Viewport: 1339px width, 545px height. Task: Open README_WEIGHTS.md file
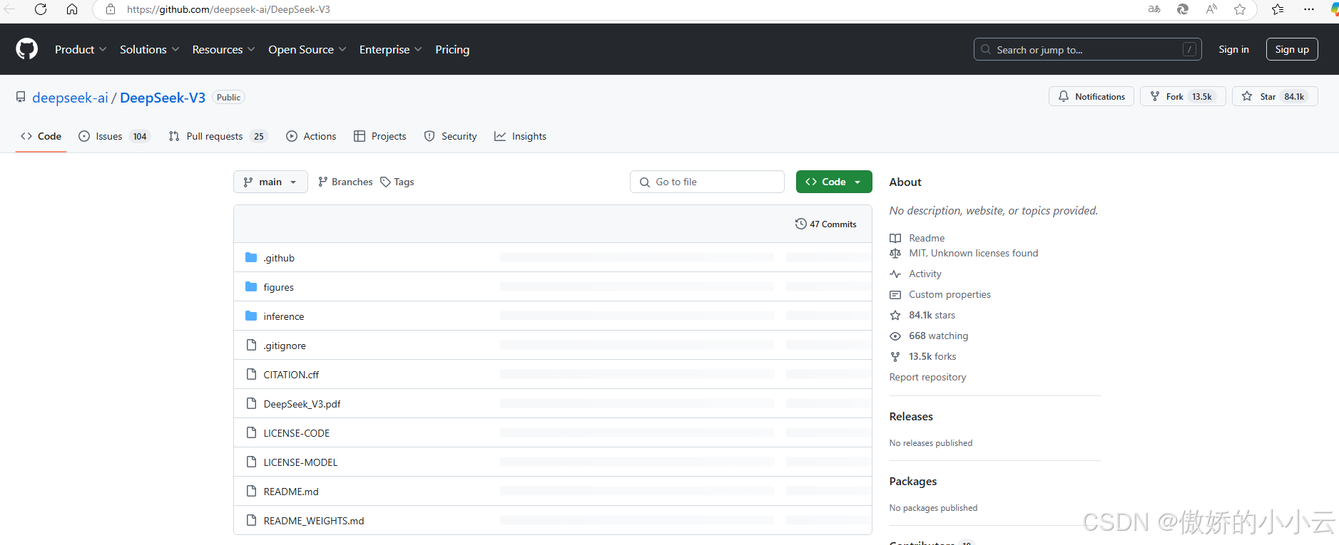coord(313,520)
